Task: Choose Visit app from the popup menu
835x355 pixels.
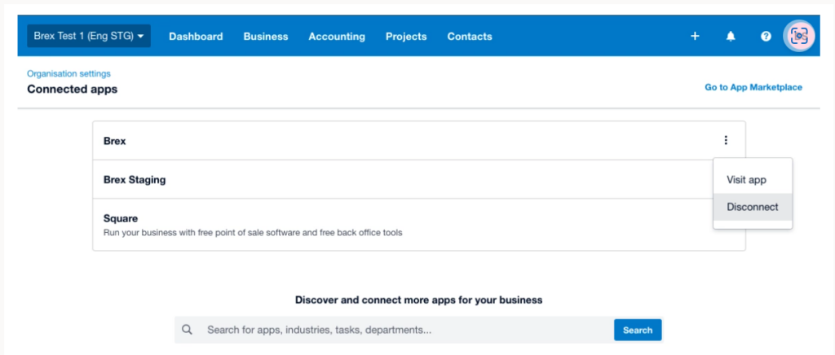Action: [753, 180]
